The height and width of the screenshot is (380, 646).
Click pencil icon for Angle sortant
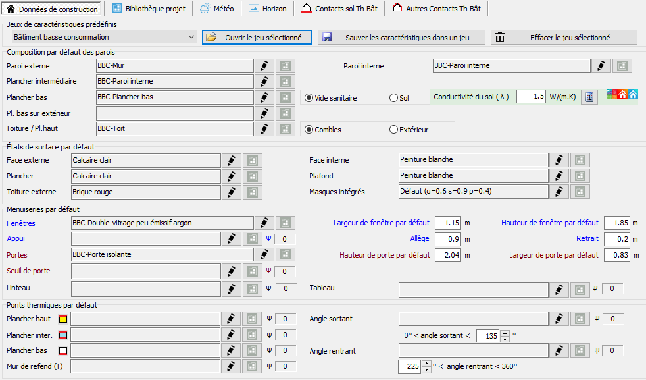(559, 319)
